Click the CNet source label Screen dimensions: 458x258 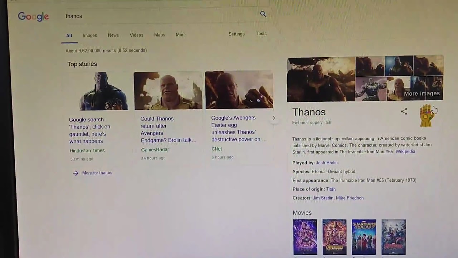coord(217,149)
